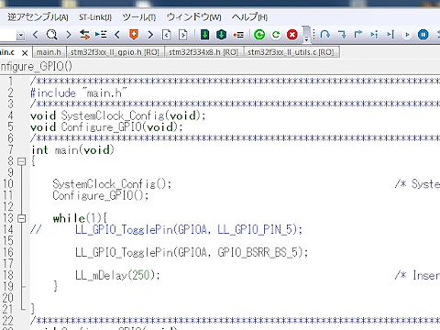Click the Make project icon
This screenshot has width=440, height=330.
pos(222,35)
